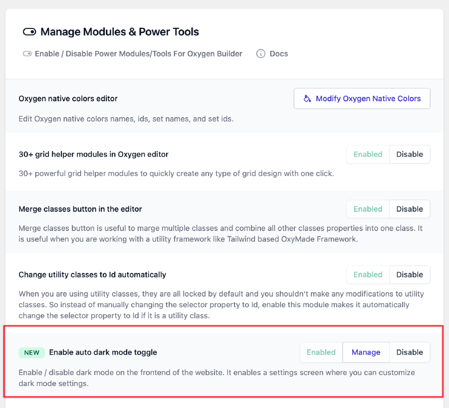The height and width of the screenshot is (408, 449).
Task: Click the NEW badge beside dark mode toggle
Action: tap(32, 353)
